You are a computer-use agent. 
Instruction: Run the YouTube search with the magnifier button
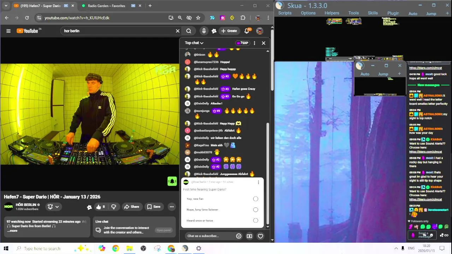pos(189,31)
